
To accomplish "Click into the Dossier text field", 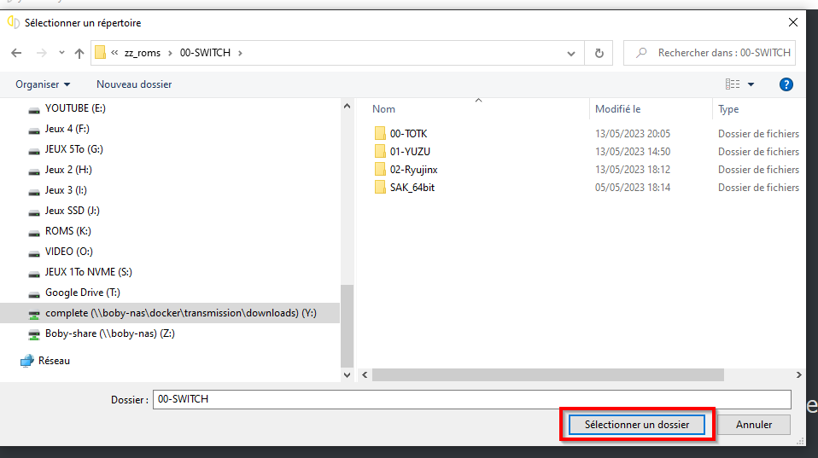I will click(x=471, y=399).
